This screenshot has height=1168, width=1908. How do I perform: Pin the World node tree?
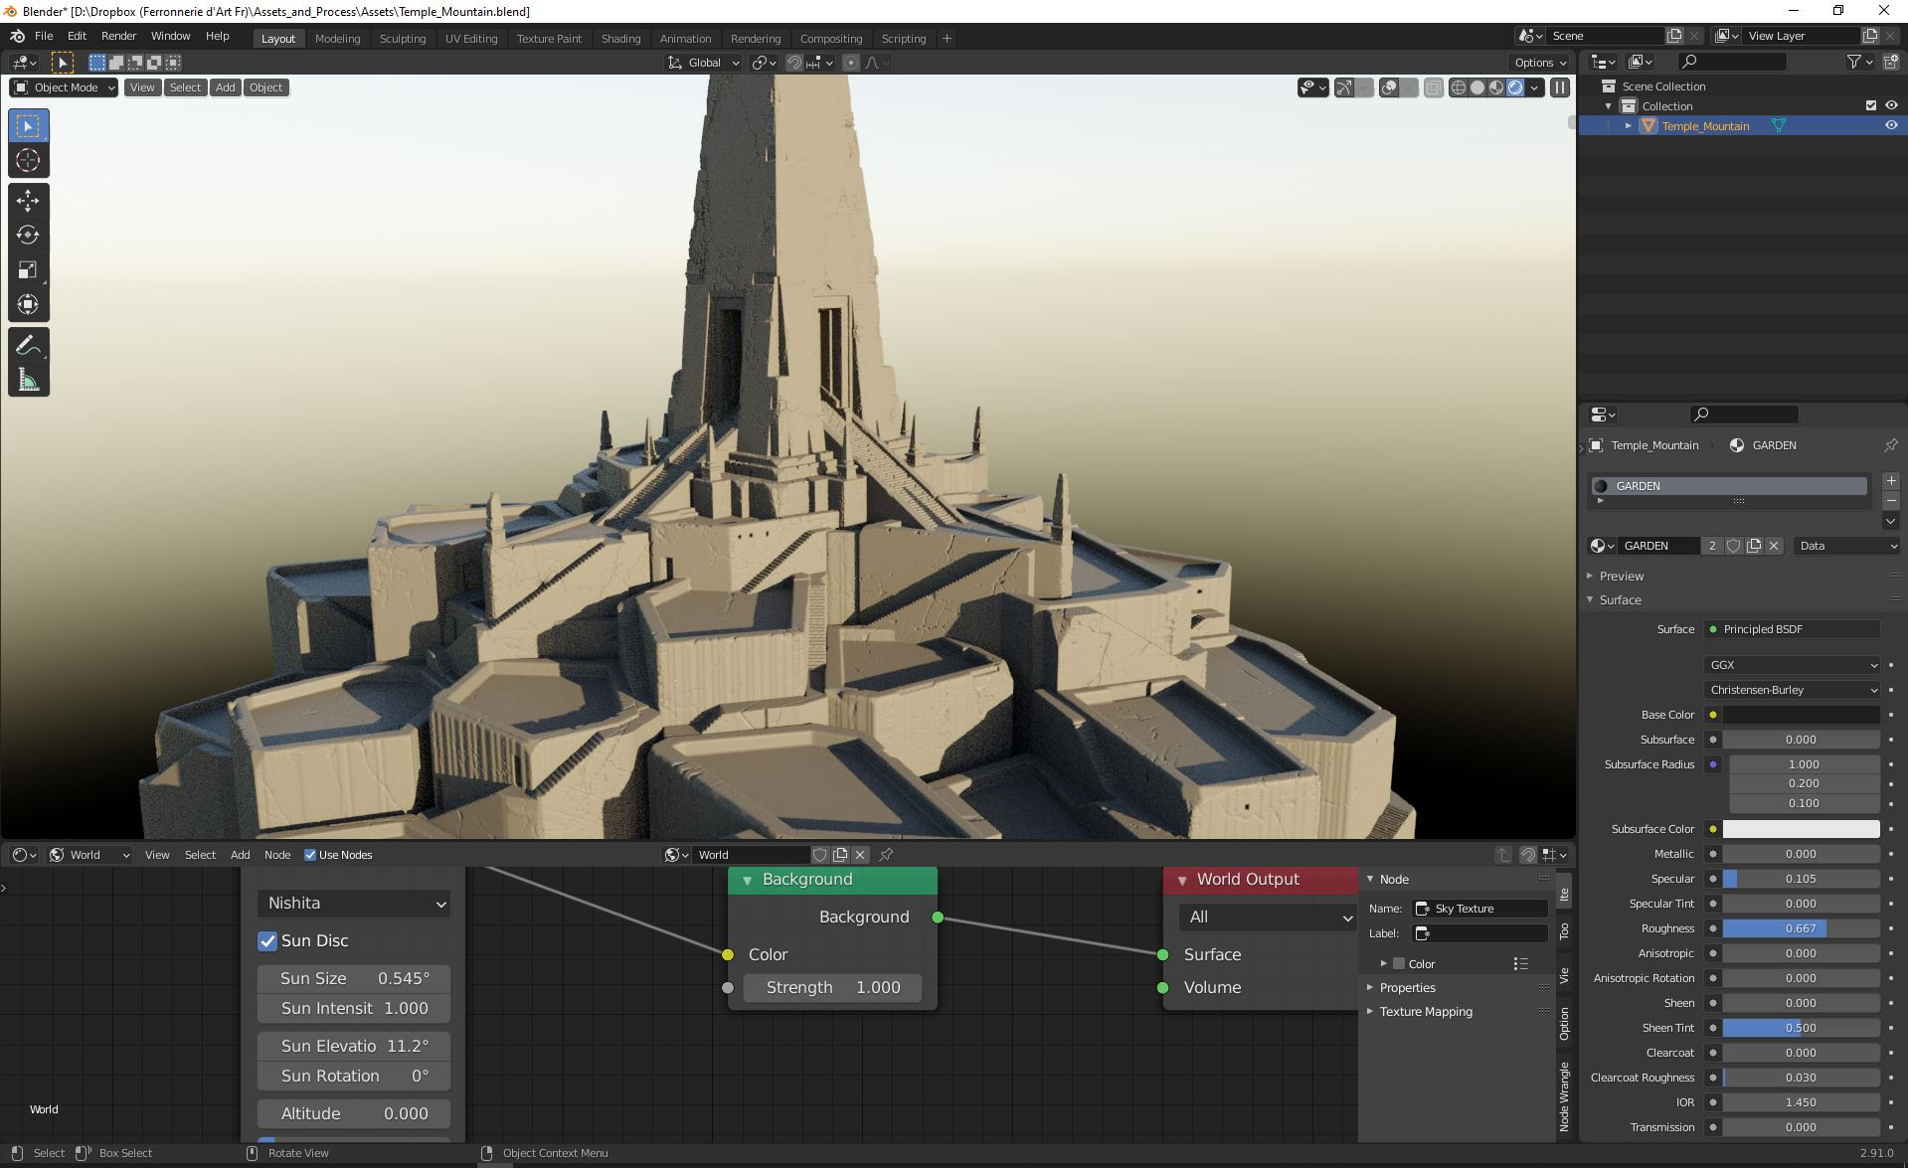click(886, 855)
